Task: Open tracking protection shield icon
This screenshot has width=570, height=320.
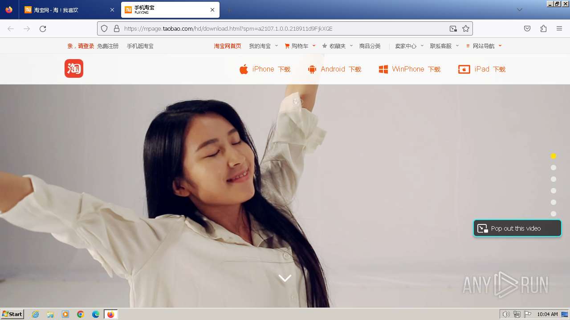Action: point(104,28)
